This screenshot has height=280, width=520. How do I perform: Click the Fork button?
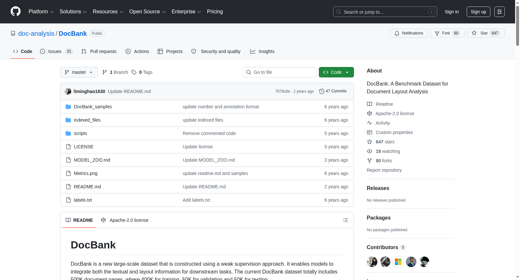click(x=448, y=33)
